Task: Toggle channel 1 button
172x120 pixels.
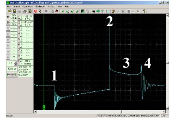Action: click(x=8, y=17)
